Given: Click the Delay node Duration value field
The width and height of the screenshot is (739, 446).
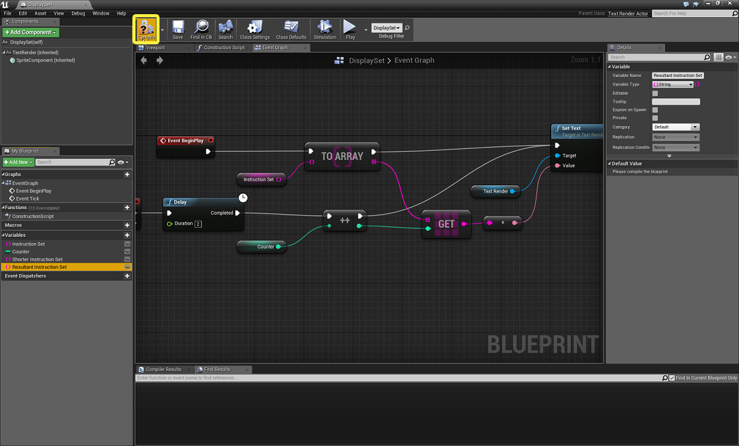Looking at the screenshot, I should tap(198, 224).
